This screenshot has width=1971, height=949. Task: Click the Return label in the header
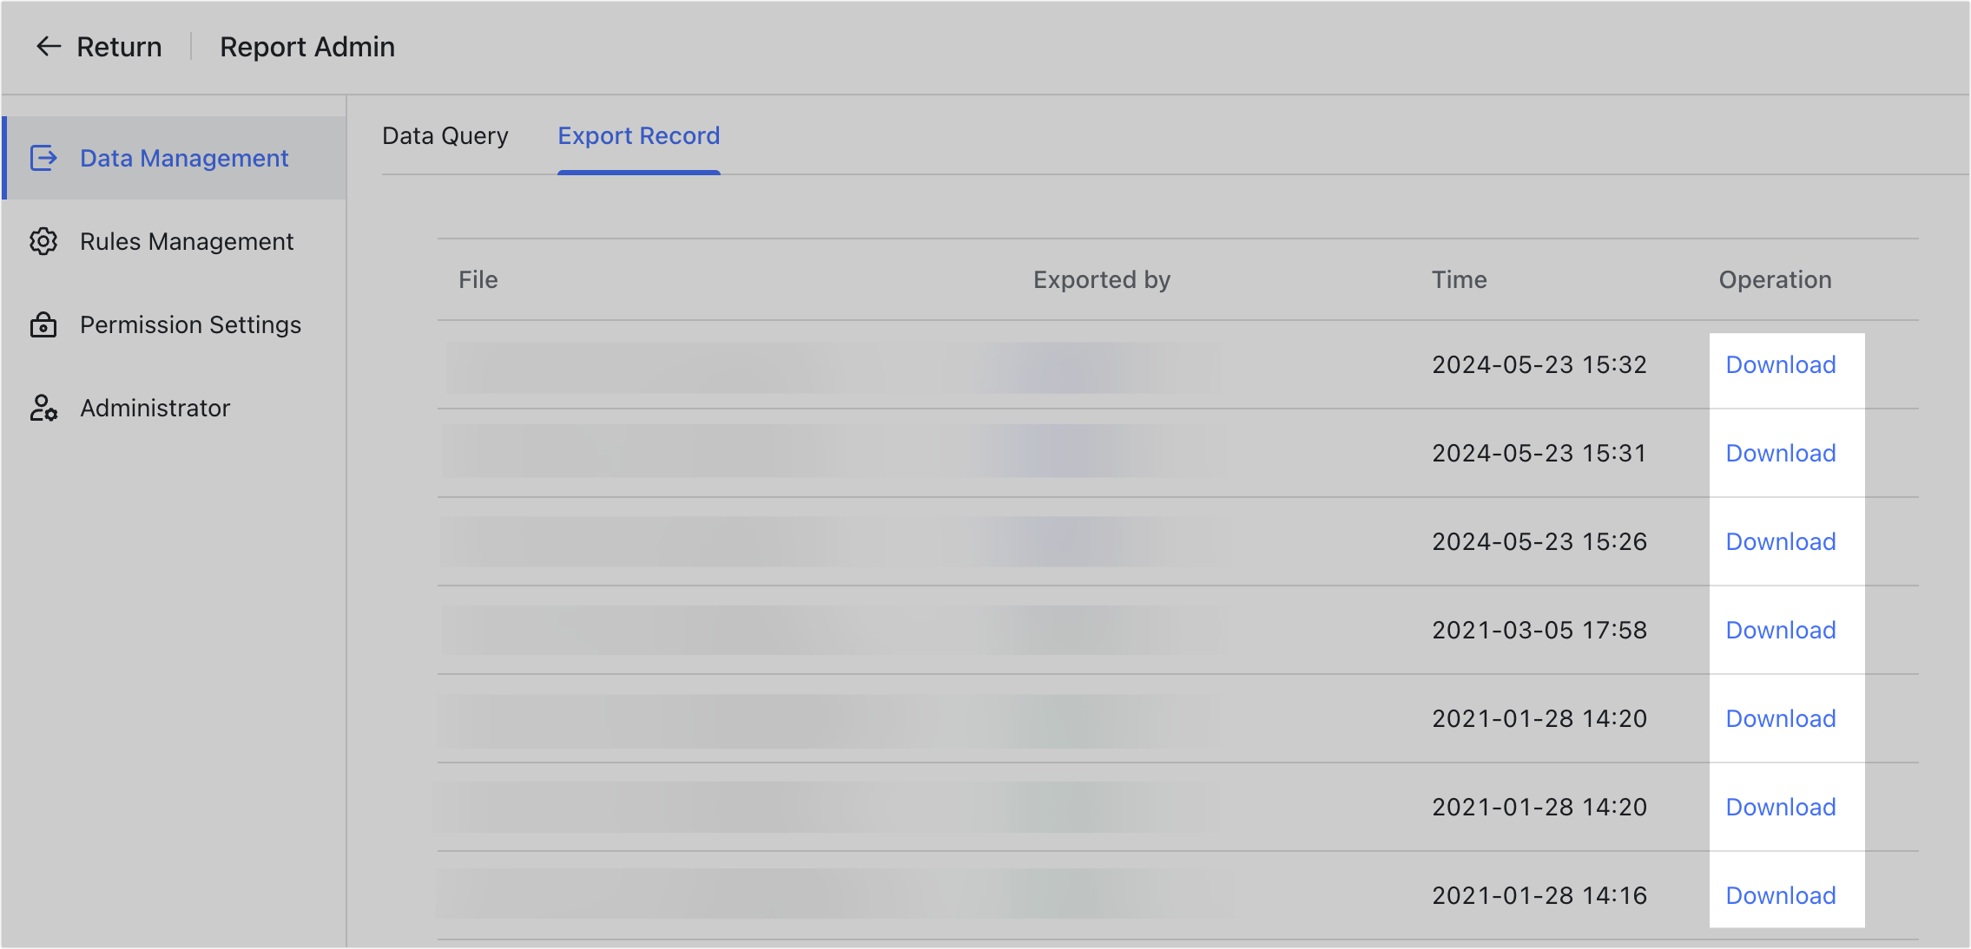119,46
